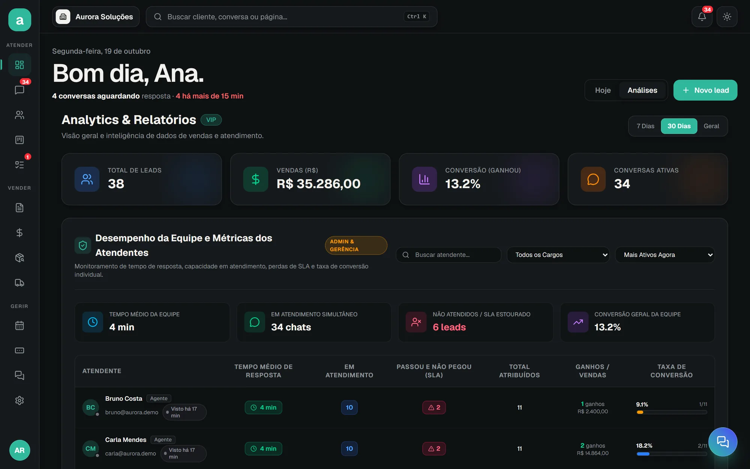Open the kanban board icon in sidebar
The image size is (750, 469).
coord(19,140)
